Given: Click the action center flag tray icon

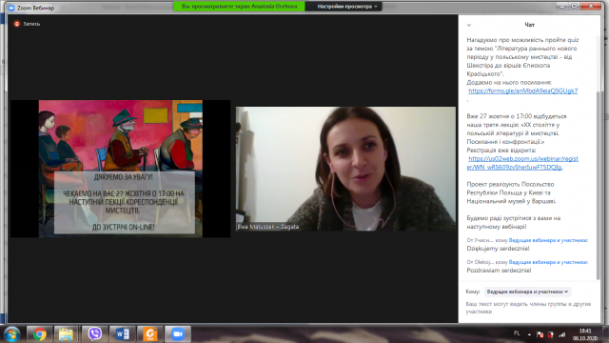Looking at the screenshot, I should [540, 334].
